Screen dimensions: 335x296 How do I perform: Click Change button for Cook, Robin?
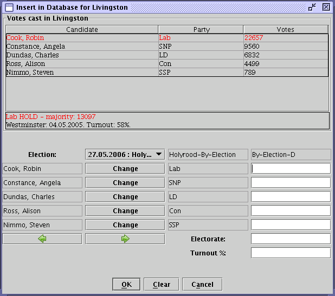coord(125,169)
